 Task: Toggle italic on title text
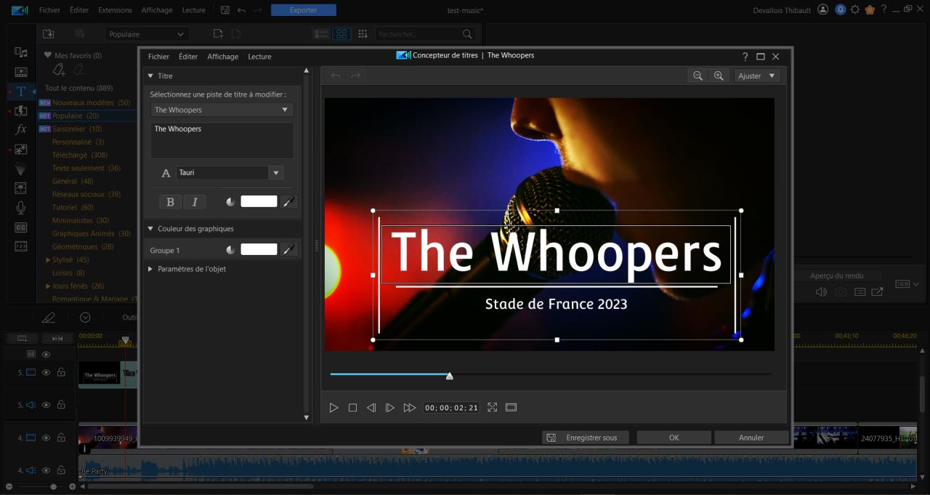pos(194,202)
